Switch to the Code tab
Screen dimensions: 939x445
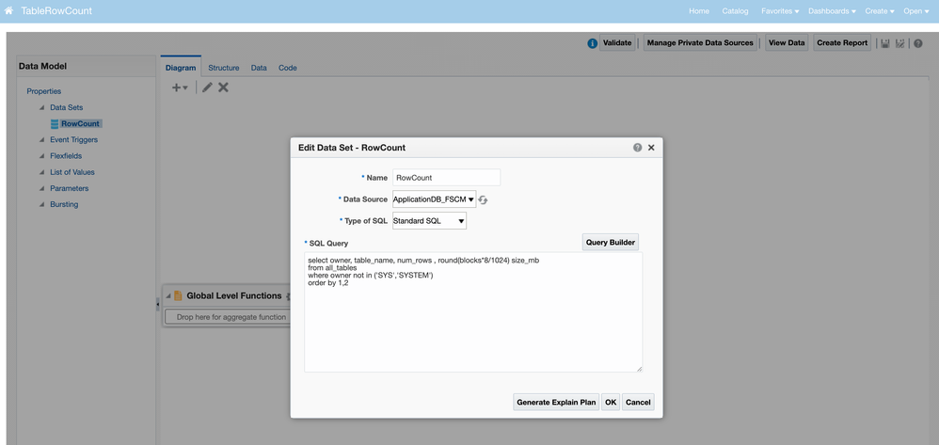coord(287,68)
